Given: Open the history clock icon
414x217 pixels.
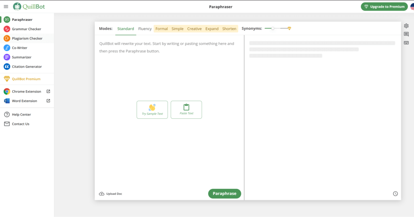Looking at the screenshot, I should pos(395,194).
